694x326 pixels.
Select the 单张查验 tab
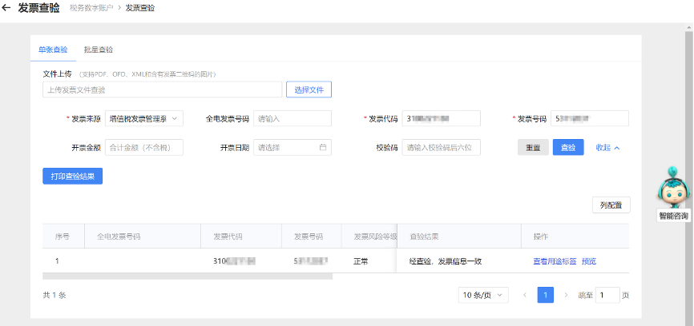click(53, 50)
